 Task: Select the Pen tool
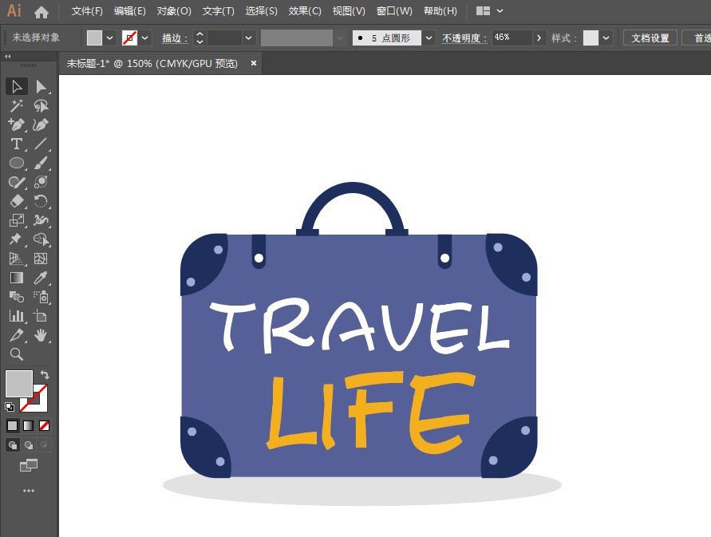17,124
